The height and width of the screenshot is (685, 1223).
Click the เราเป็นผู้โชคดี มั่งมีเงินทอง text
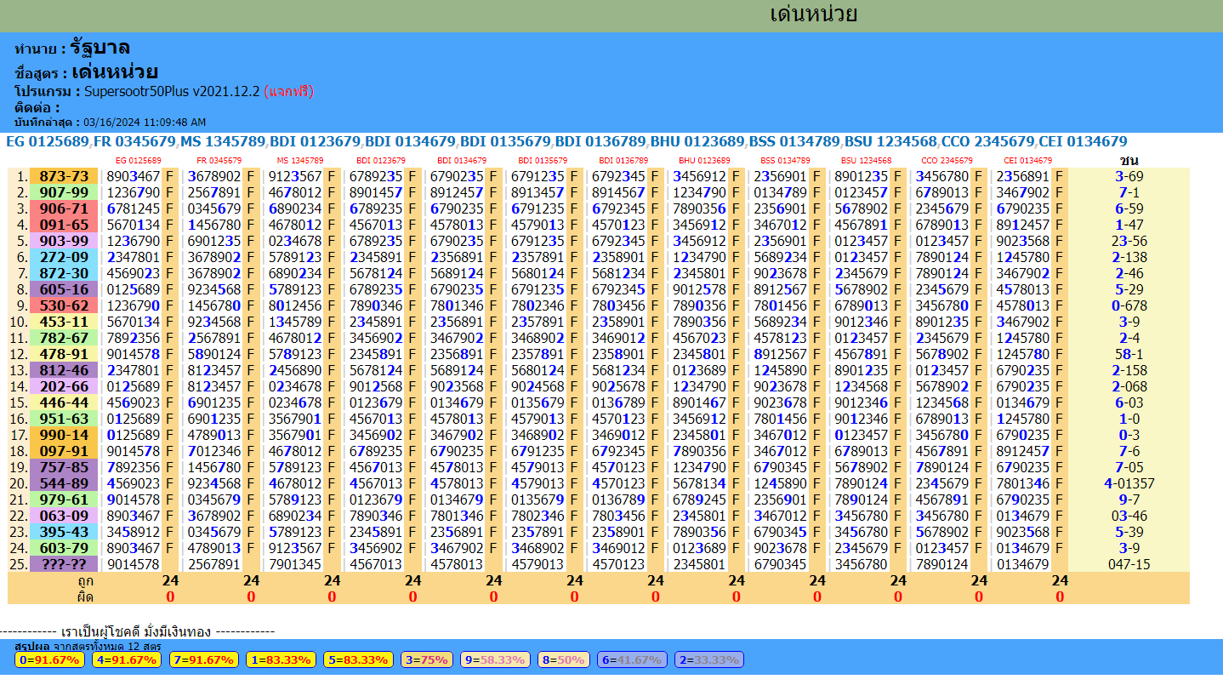pos(138,631)
